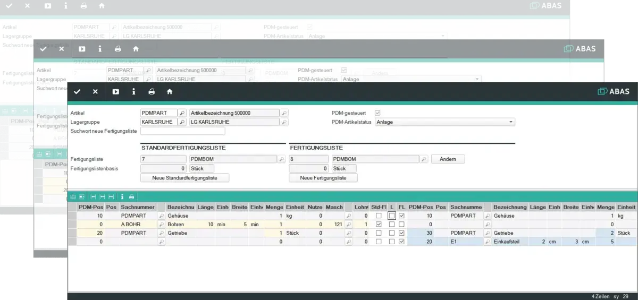
Task: Confirm with the checkmark icon in front window
Action: 77,91
